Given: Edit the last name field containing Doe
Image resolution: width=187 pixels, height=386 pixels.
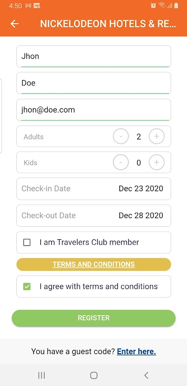Looking at the screenshot, I should [x=94, y=83].
